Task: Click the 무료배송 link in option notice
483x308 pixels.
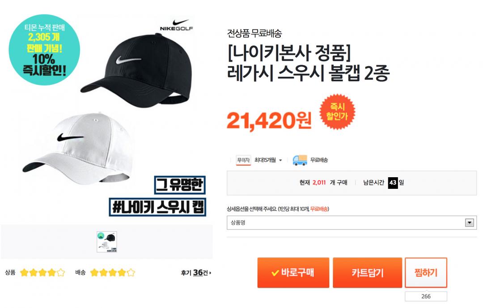Action: click(x=319, y=209)
